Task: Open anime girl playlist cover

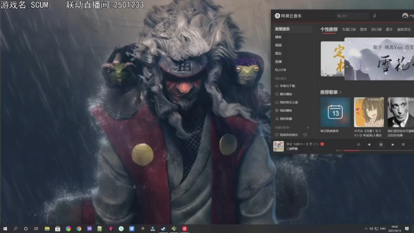Action: coord(368,112)
